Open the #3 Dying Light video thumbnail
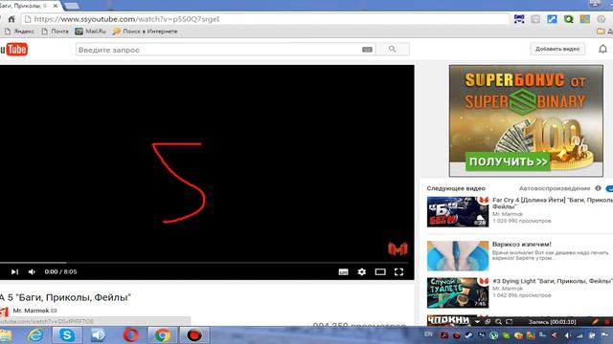The image size is (613, 344). (458, 292)
